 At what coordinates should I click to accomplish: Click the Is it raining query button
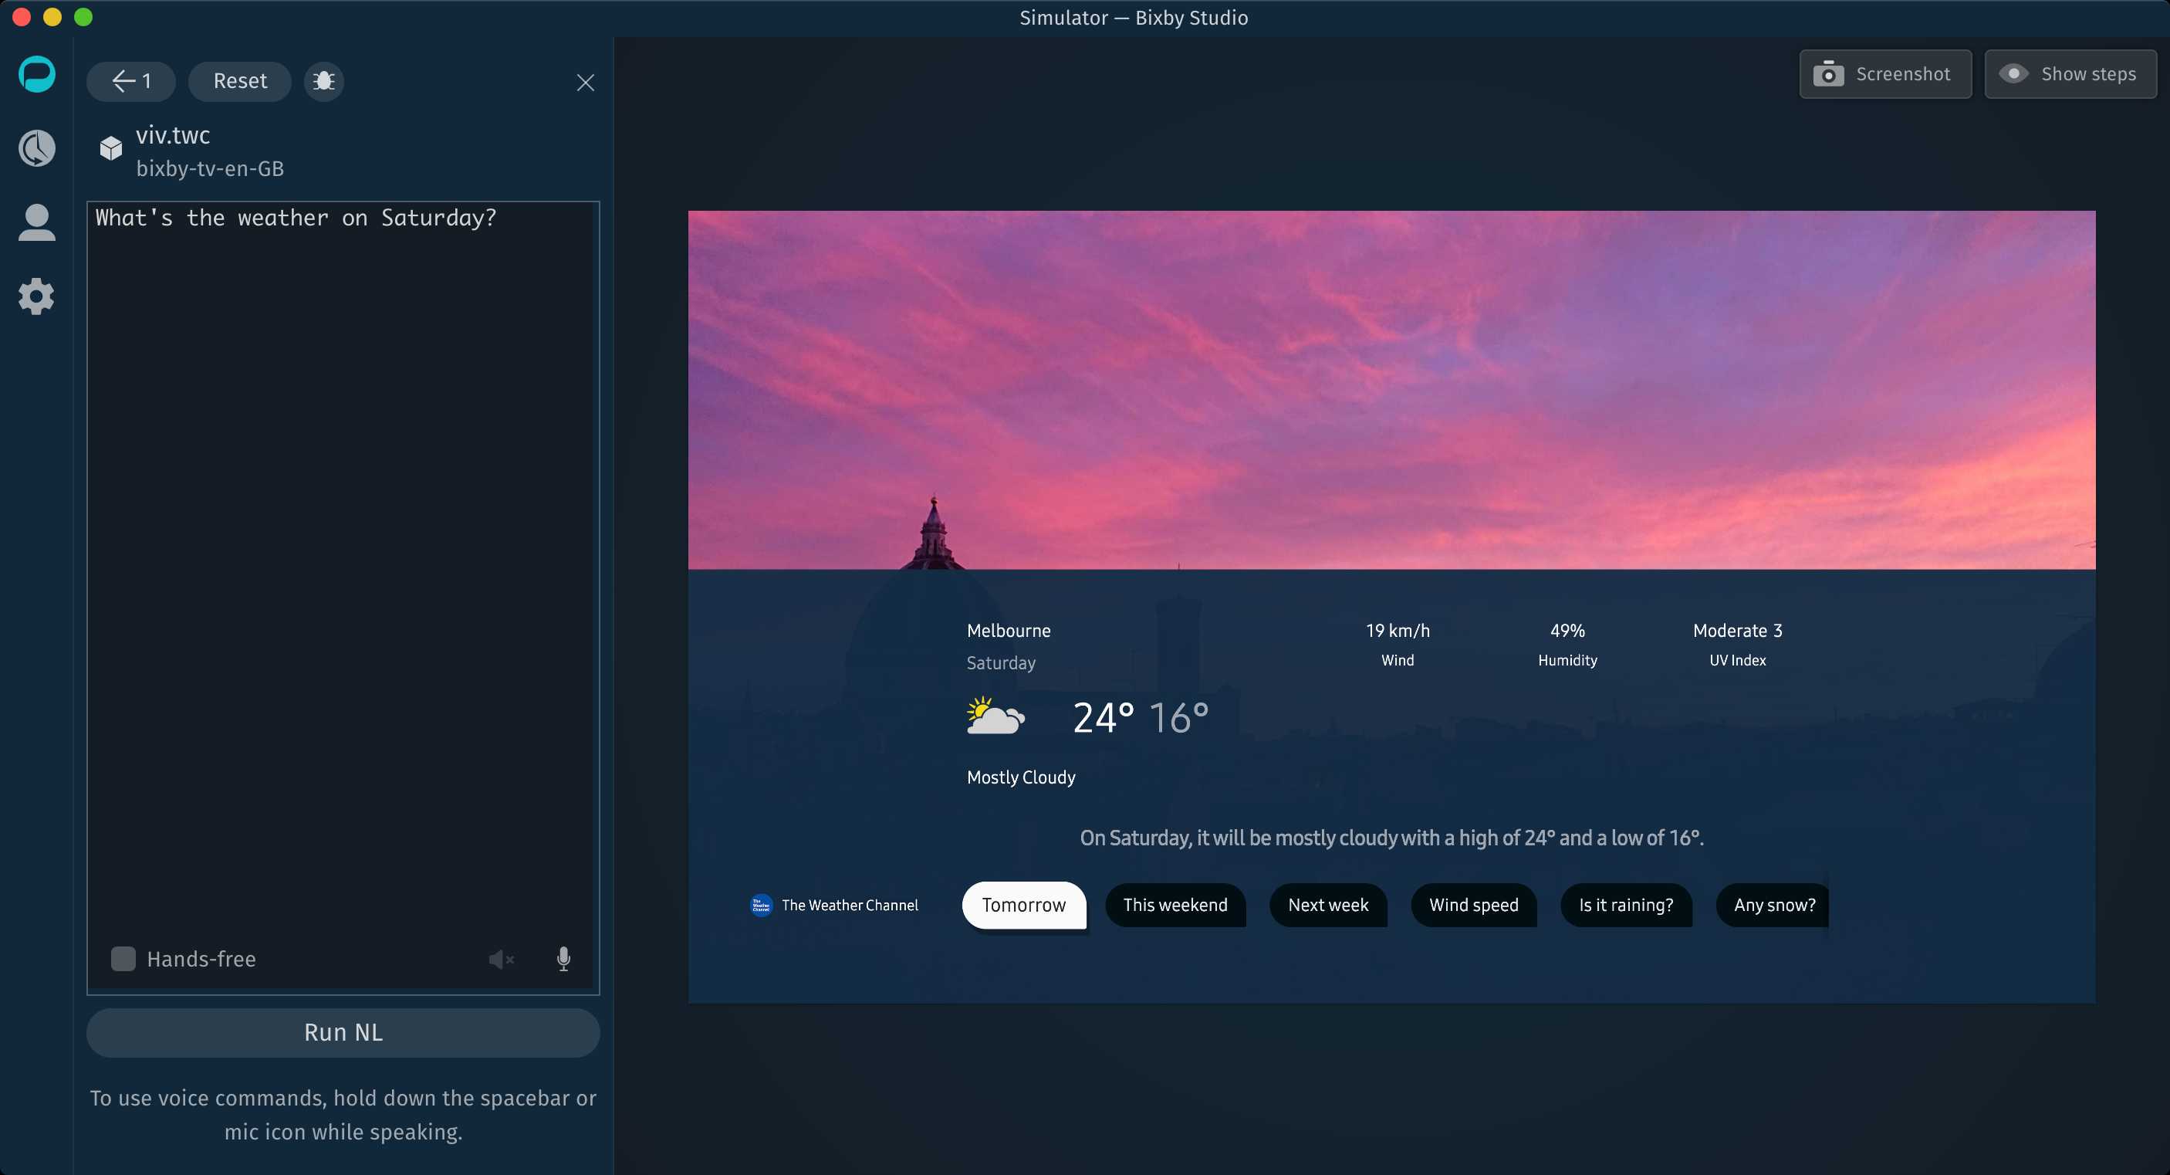[x=1625, y=904]
